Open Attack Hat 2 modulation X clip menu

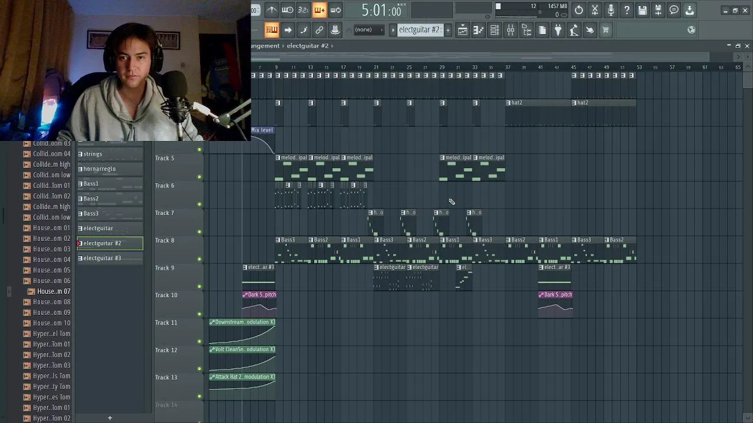[212, 377]
